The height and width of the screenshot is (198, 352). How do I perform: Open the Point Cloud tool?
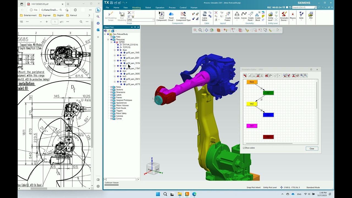click(x=171, y=16)
